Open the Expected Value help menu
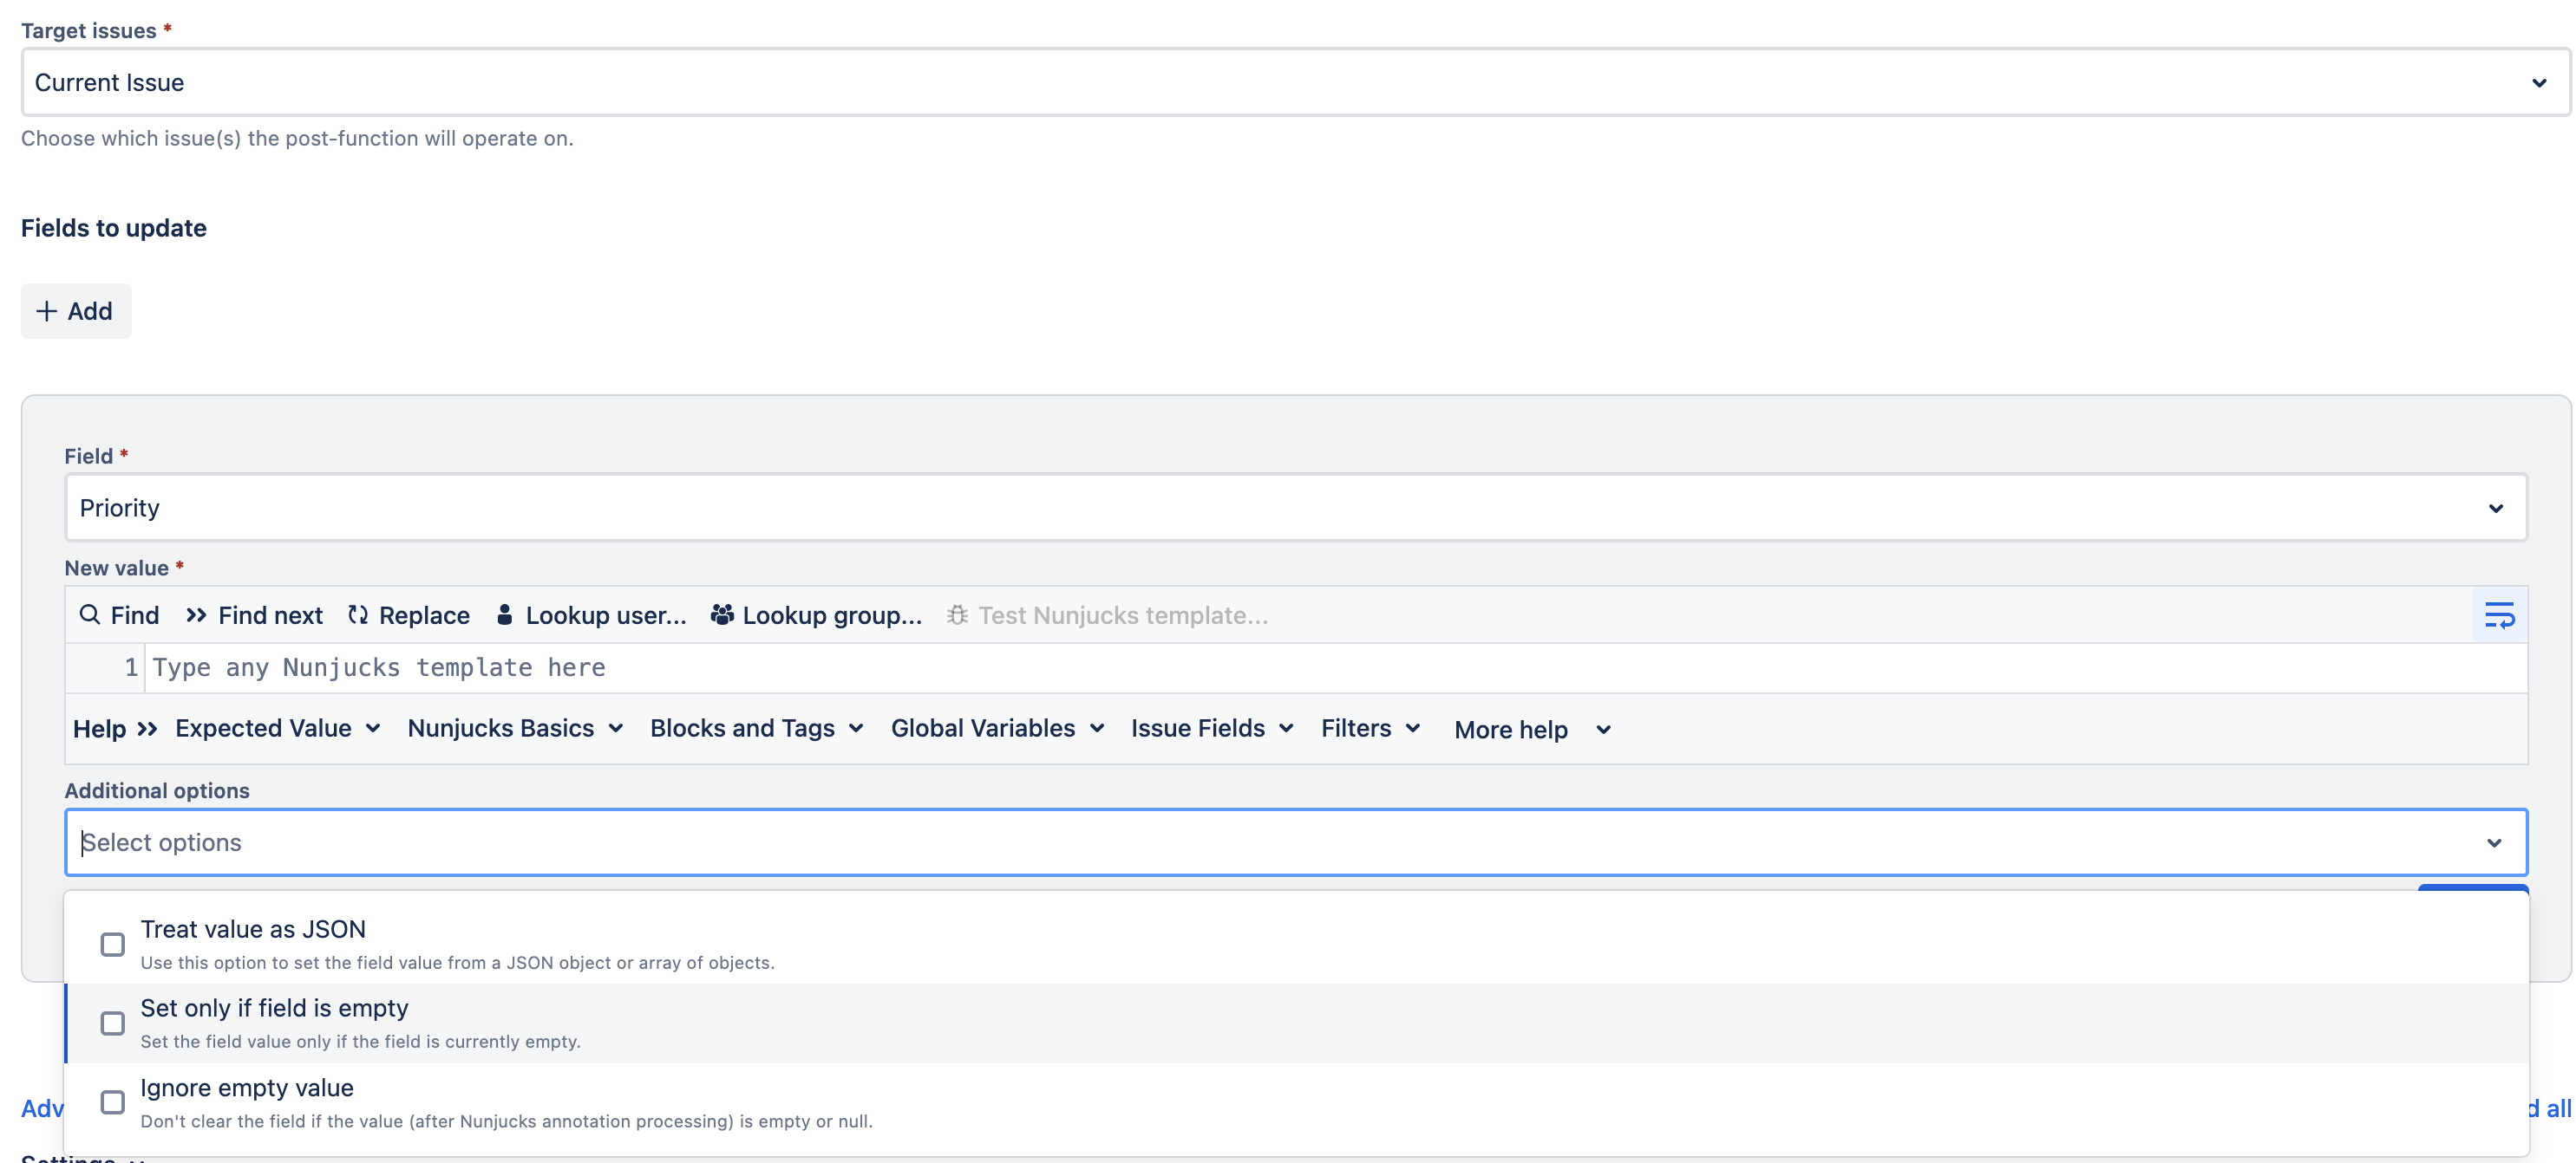2576x1163 pixels. tap(277, 728)
